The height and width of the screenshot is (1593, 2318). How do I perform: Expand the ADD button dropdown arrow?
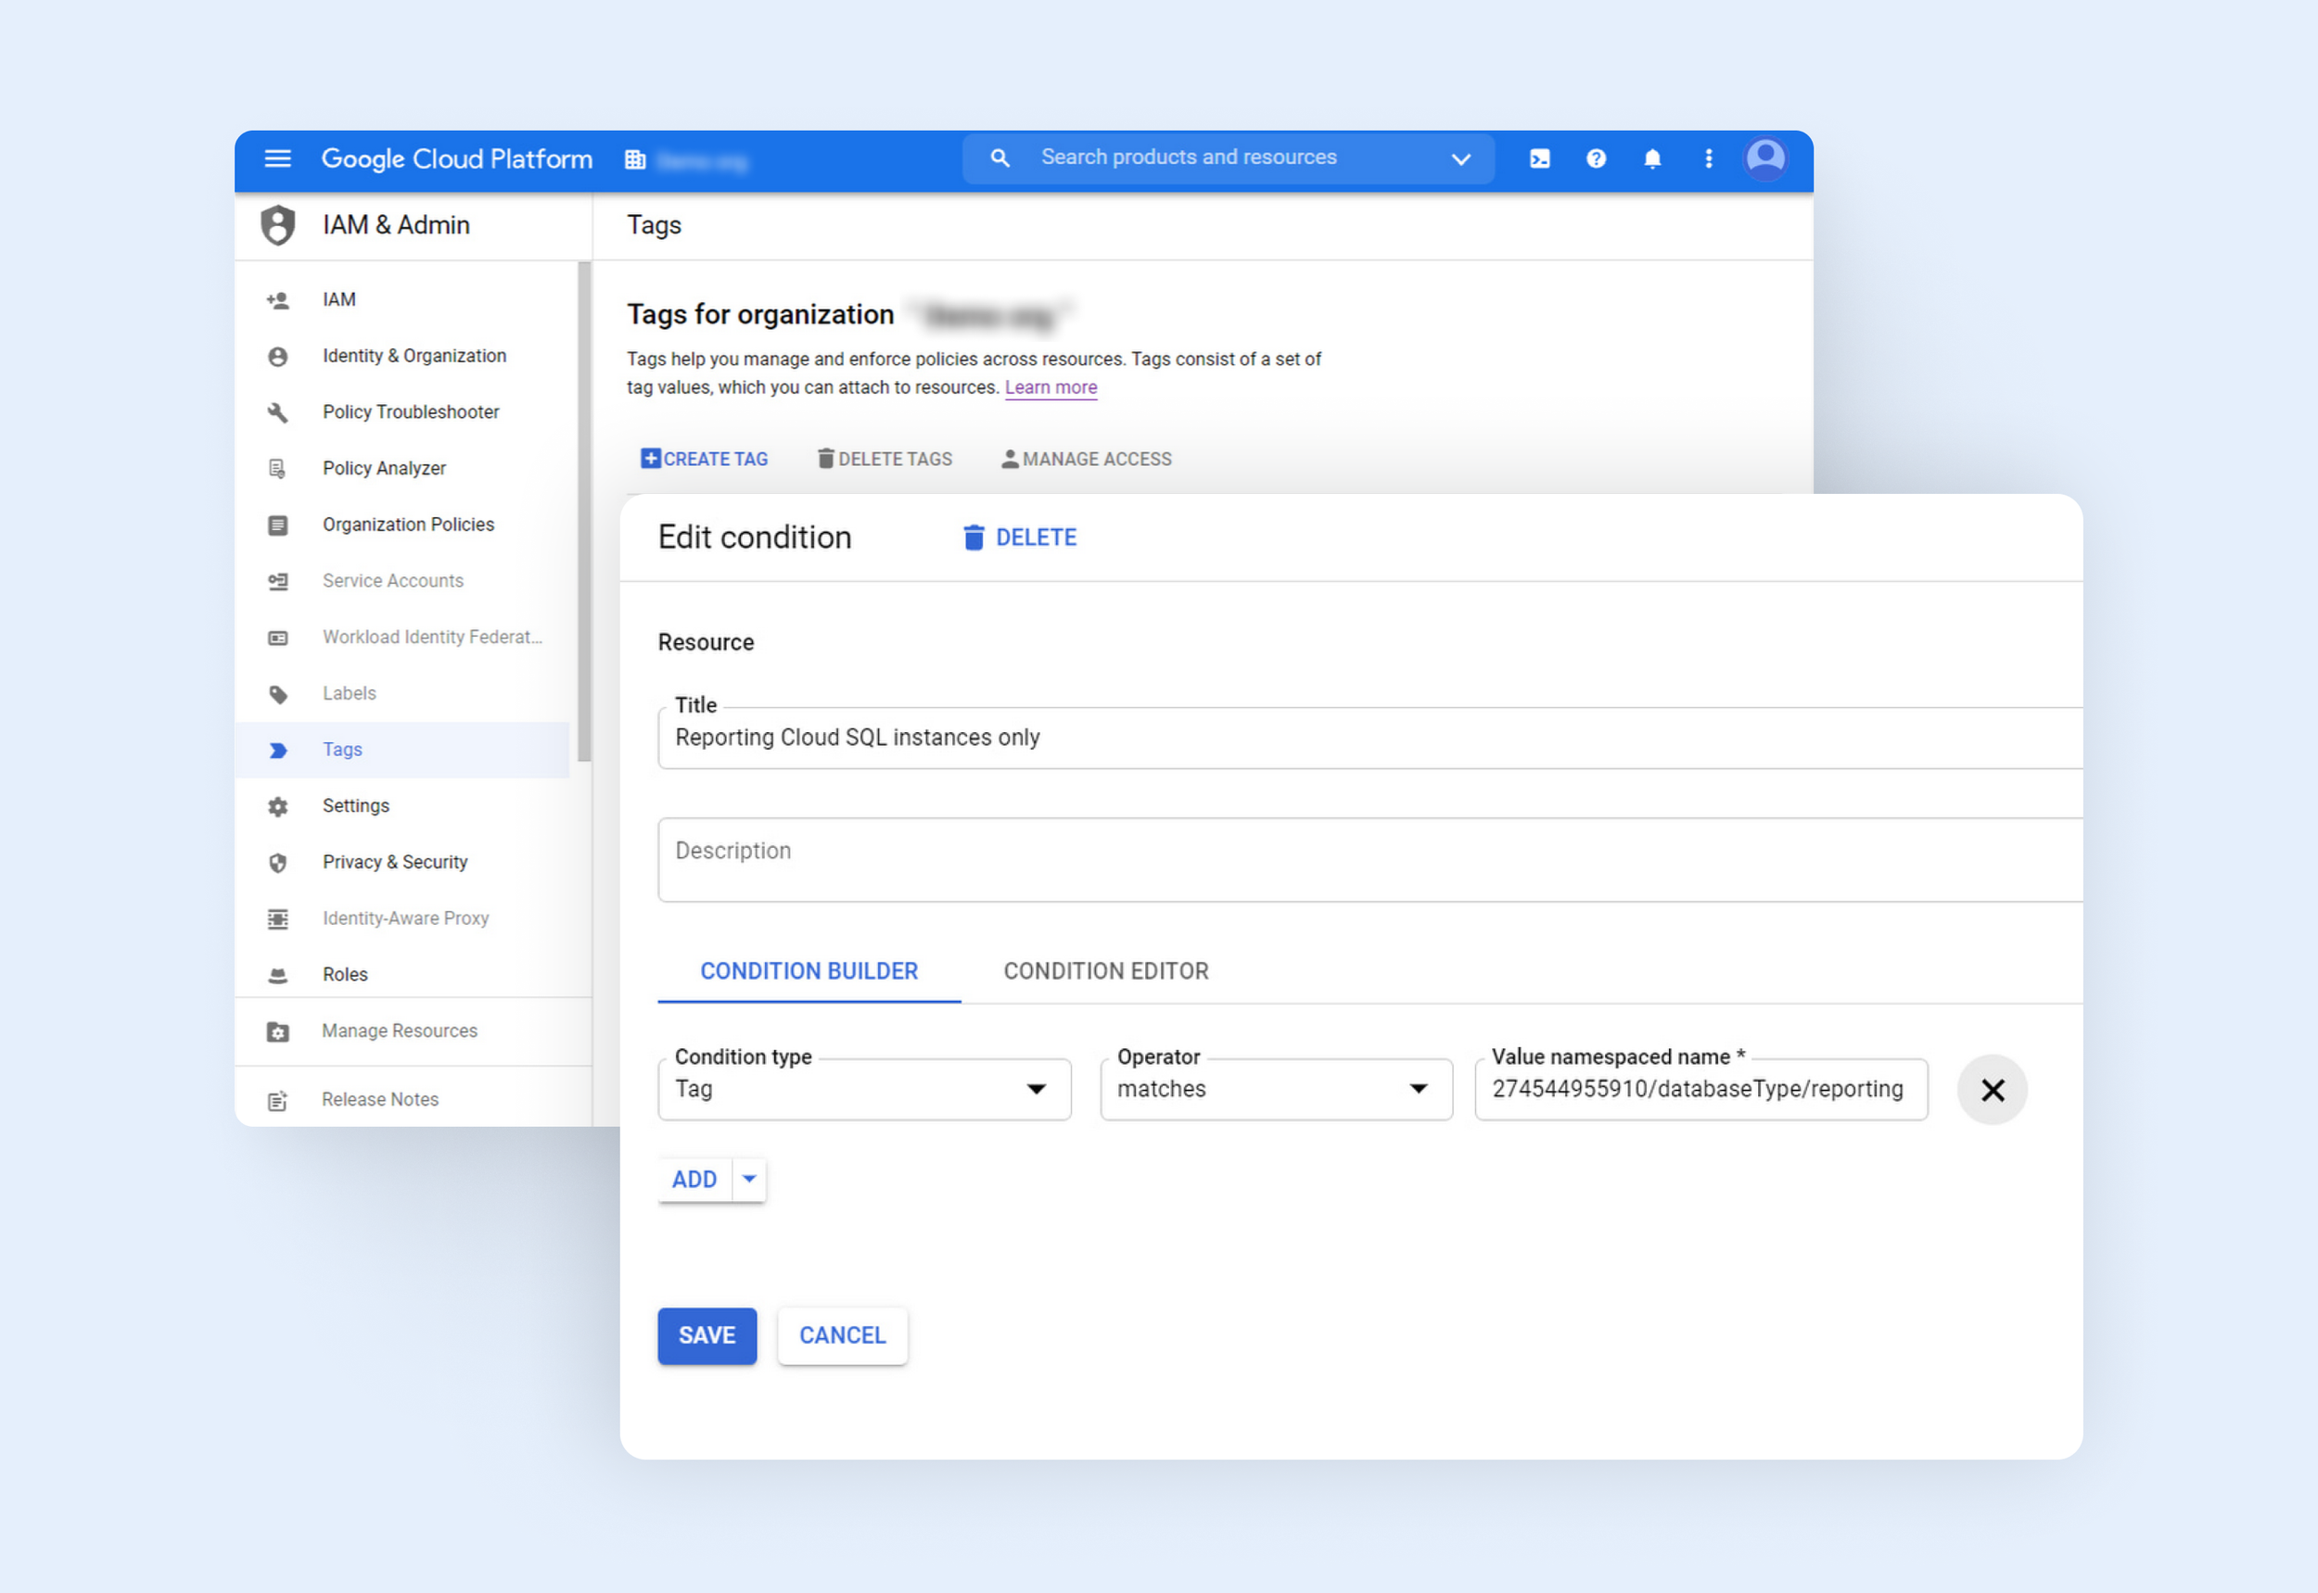pos(749,1179)
